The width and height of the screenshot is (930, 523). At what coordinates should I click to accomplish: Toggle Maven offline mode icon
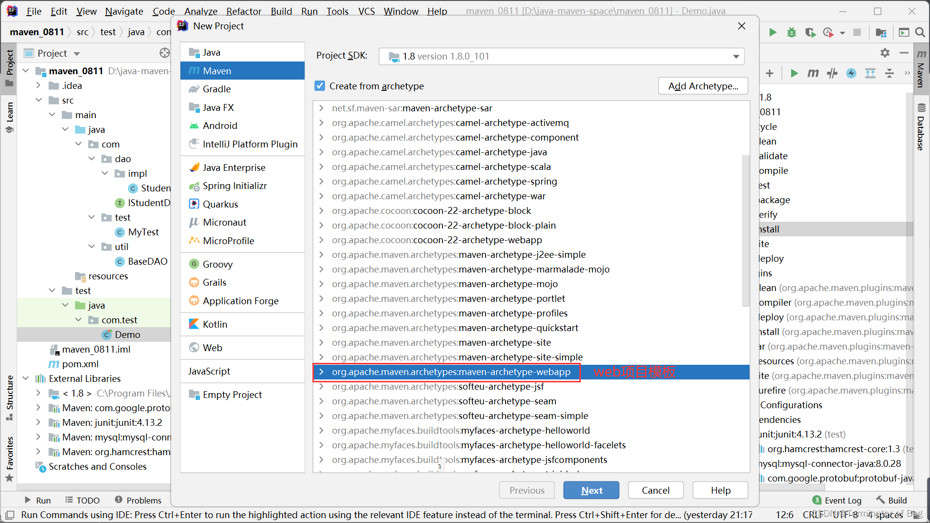point(832,73)
